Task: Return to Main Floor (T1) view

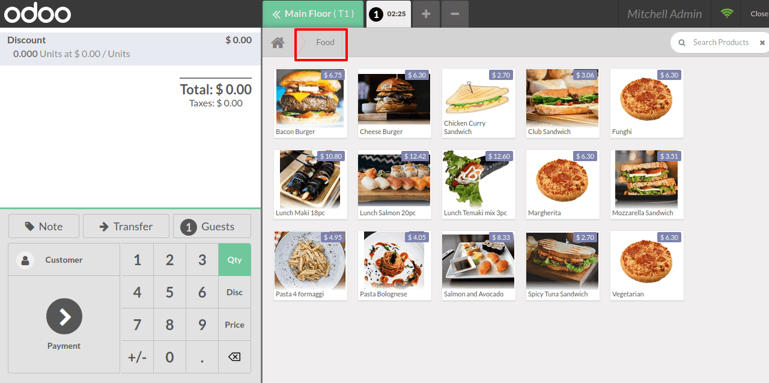Action: point(313,14)
